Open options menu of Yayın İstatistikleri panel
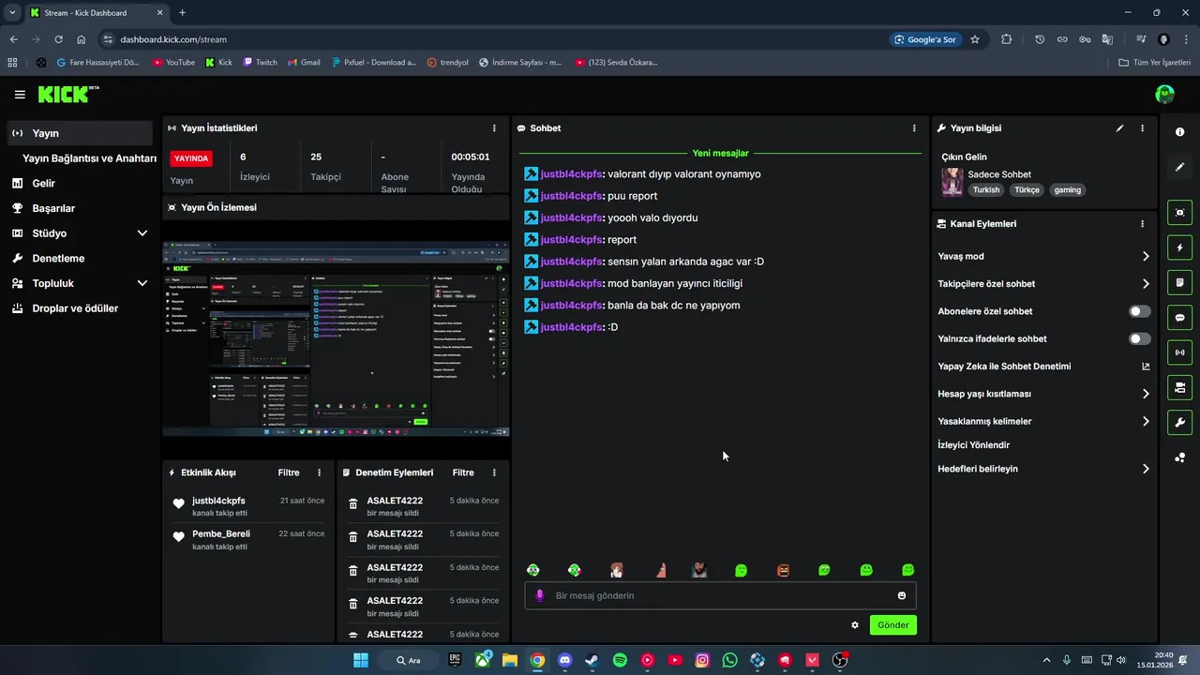The image size is (1200, 675). click(494, 128)
